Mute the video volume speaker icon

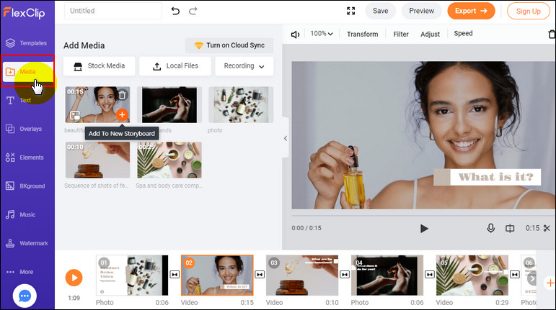pos(295,35)
